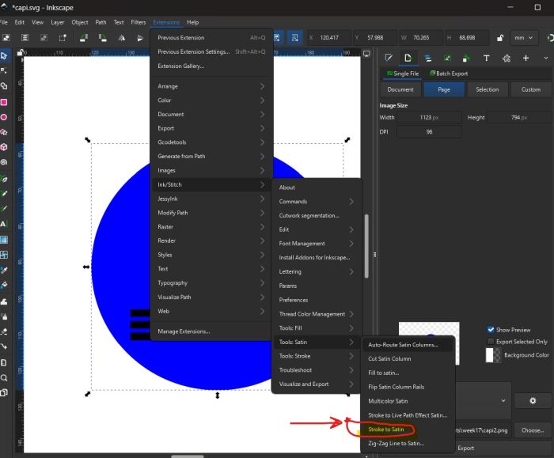Click Flip horizontal icon
This screenshot has height=458, width=554.
point(122,38)
